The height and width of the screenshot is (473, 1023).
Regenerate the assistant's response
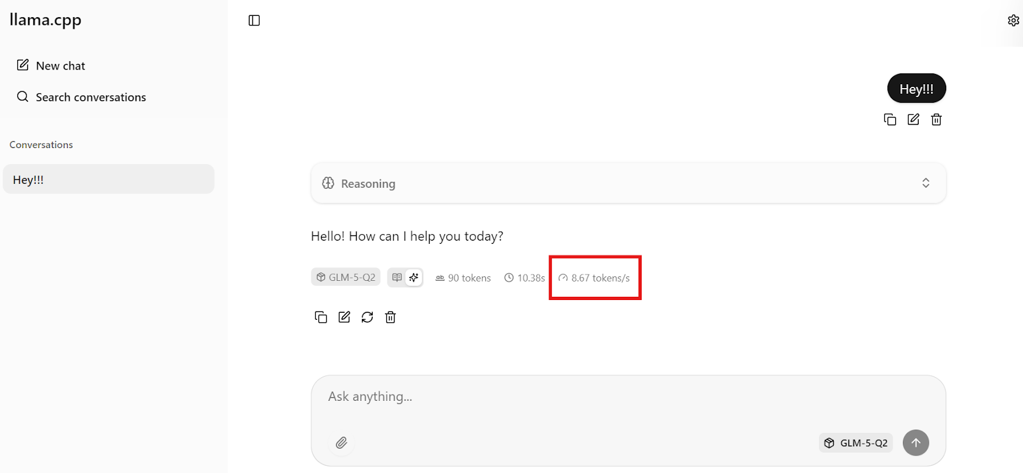pos(367,317)
